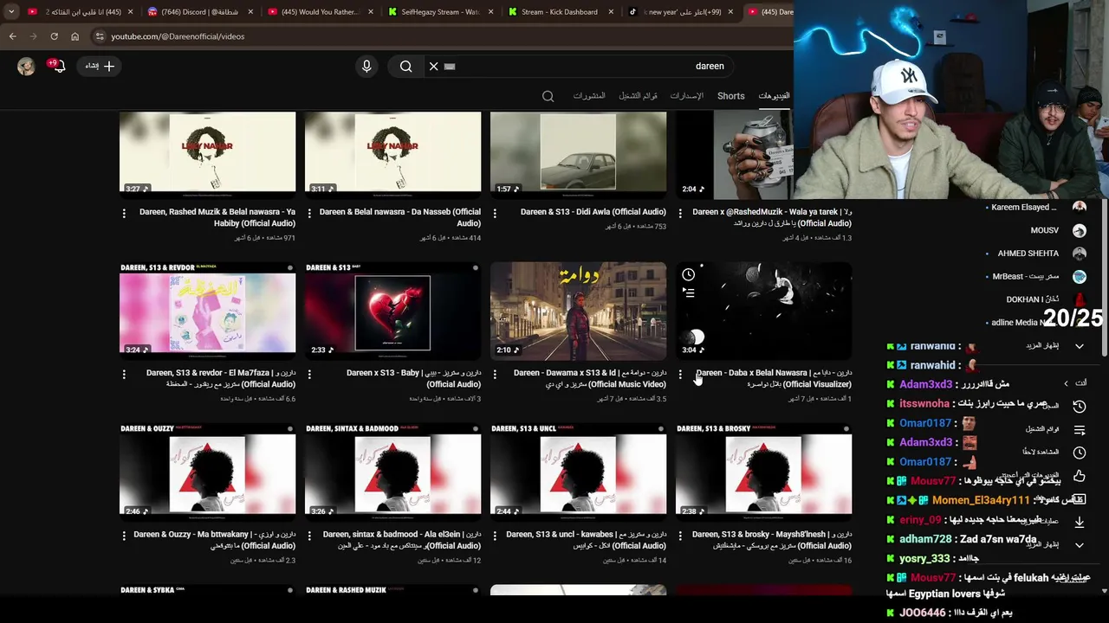Open the browser home page icon

[x=75, y=36]
